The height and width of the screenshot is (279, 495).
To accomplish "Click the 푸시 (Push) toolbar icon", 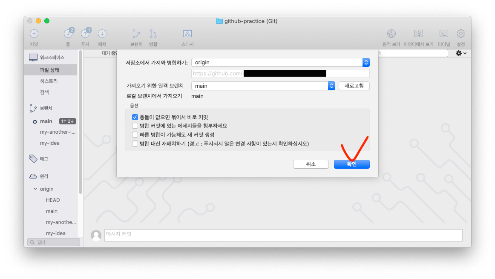I will [85, 33].
